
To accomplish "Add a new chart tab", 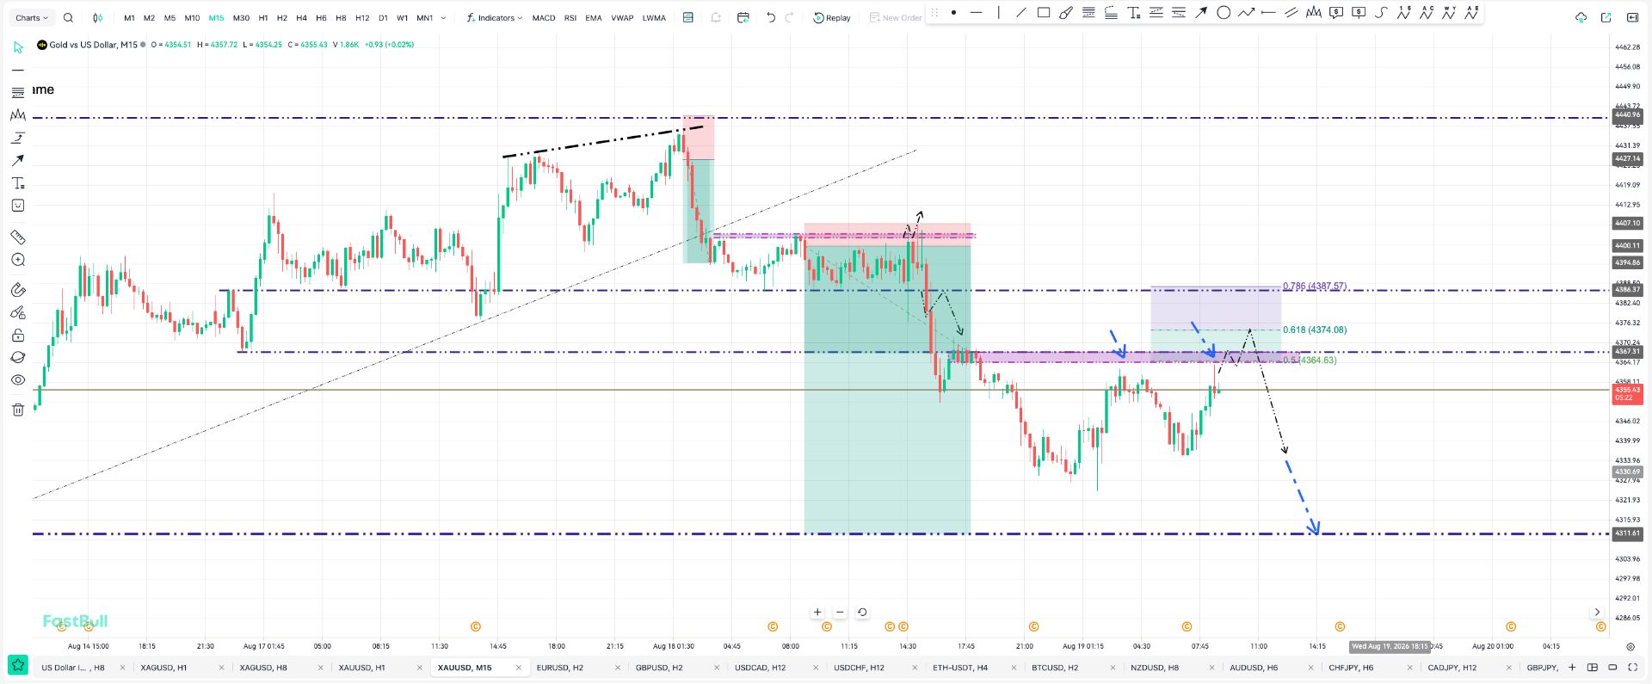I will pos(1572,668).
